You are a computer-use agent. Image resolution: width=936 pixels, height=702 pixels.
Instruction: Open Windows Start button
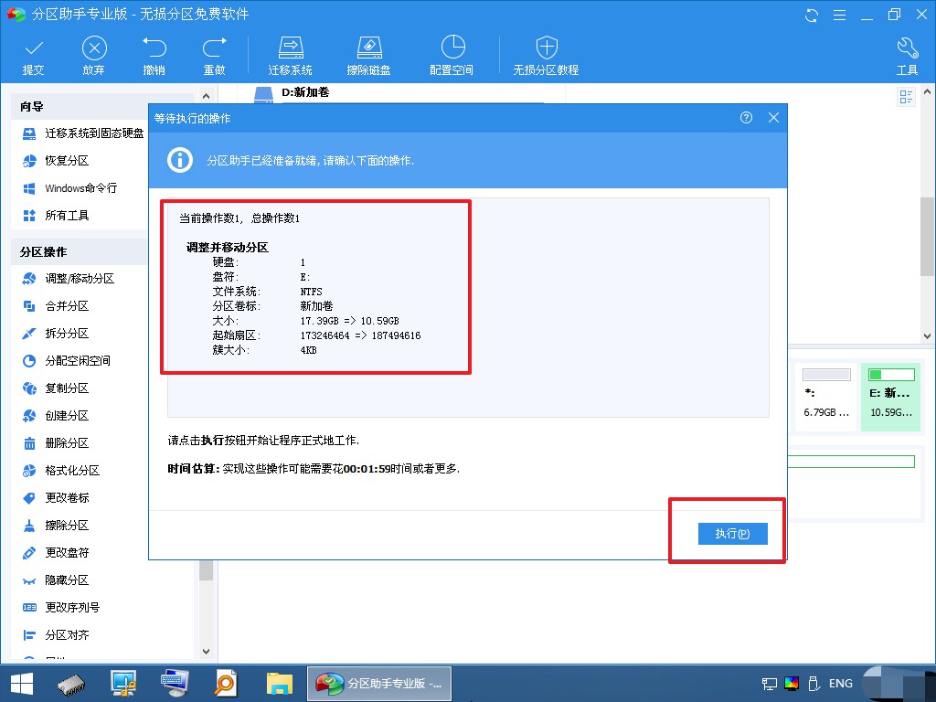tap(22, 684)
